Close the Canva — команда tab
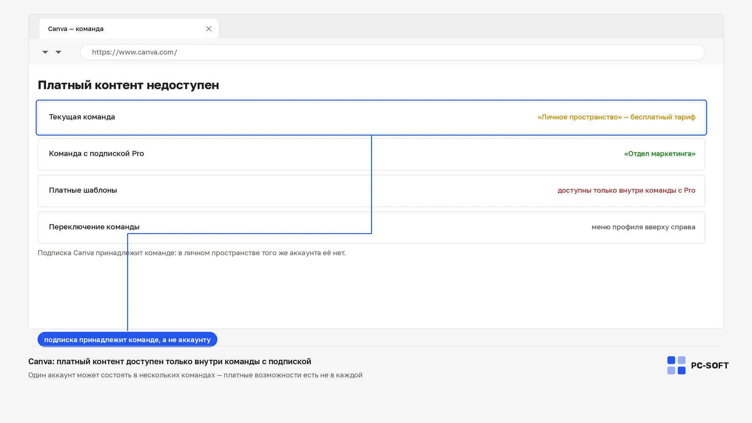This screenshot has width=752, height=423. (x=209, y=29)
